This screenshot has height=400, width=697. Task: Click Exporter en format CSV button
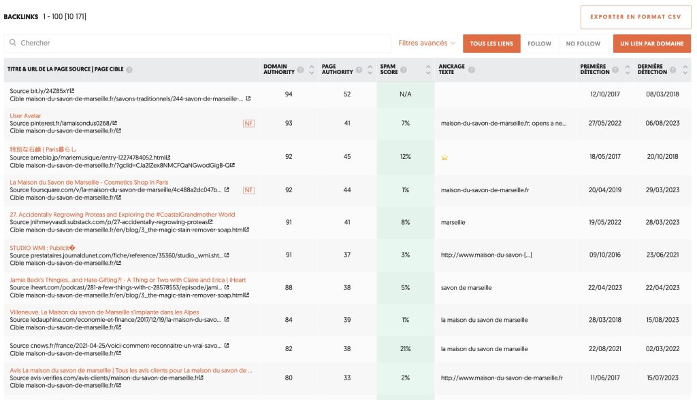click(x=635, y=17)
